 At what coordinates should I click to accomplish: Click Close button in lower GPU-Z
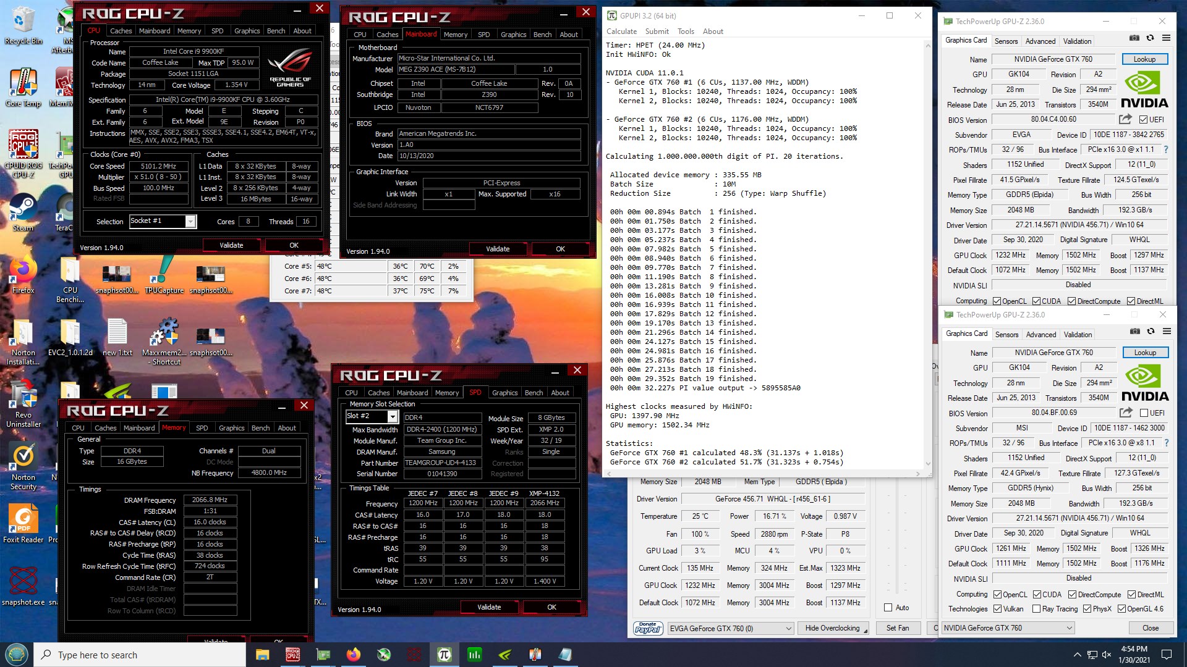pyautogui.click(x=1151, y=628)
